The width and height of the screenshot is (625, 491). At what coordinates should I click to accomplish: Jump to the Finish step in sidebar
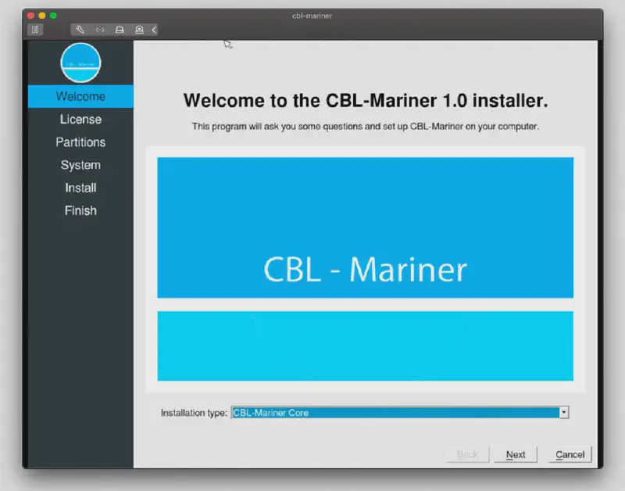point(80,210)
